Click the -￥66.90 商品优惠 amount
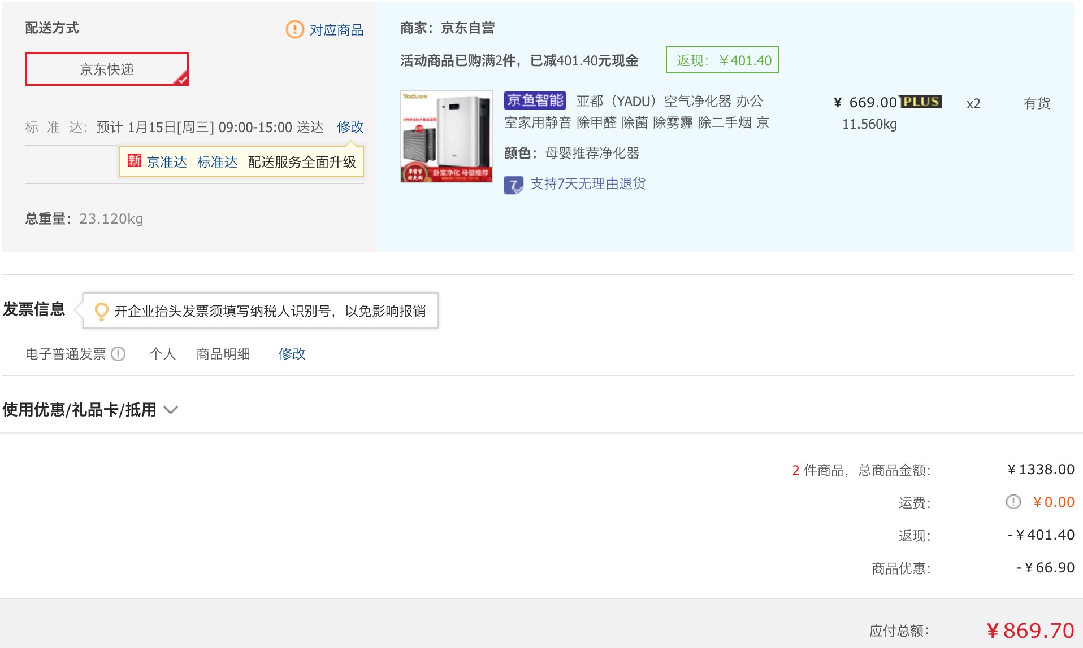The image size is (1083, 648). (1045, 567)
